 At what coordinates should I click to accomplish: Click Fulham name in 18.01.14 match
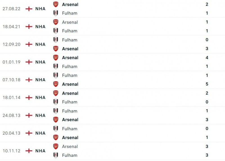[69, 102]
